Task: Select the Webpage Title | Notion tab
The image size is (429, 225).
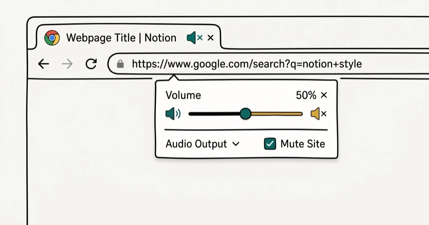Action: (129, 37)
